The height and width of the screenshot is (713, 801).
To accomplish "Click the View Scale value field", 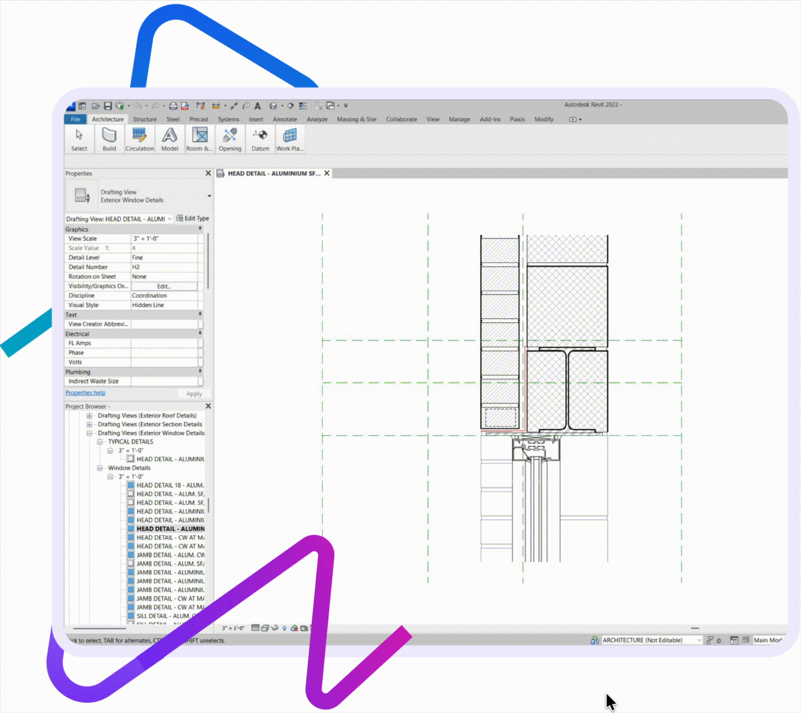I will click(x=164, y=238).
